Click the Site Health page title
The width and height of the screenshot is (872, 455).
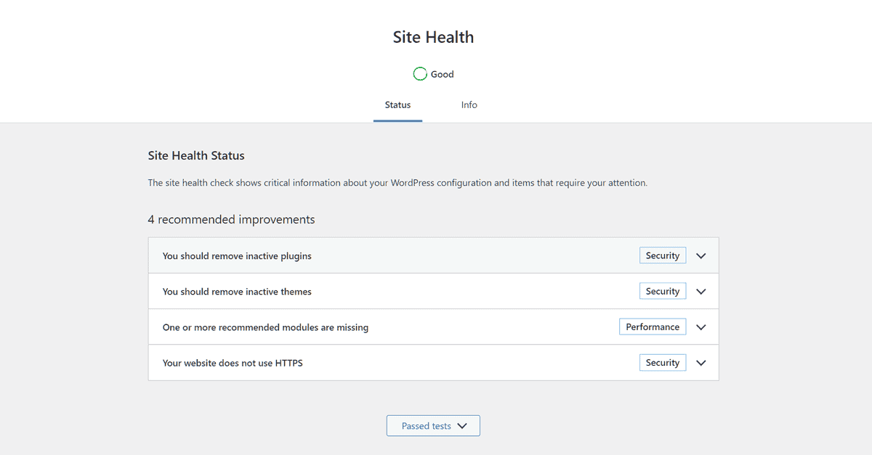(x=433, y=37)
